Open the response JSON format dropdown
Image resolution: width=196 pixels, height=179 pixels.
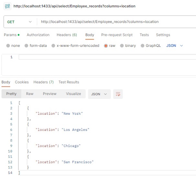tap(99, 94)
